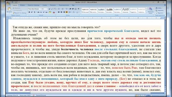The height and width of the screenshot is (97, 172).
Task: Show paragraph marks with pilcrow icon
Action: (x=78, y=9)
